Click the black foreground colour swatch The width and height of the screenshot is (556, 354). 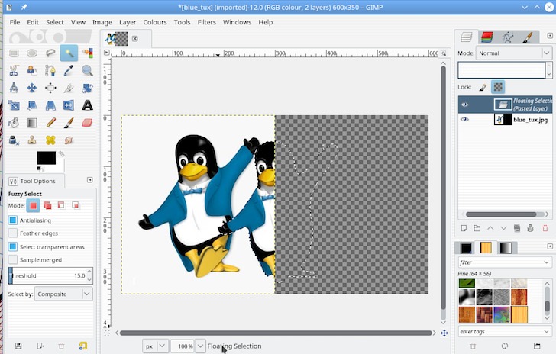46,158
